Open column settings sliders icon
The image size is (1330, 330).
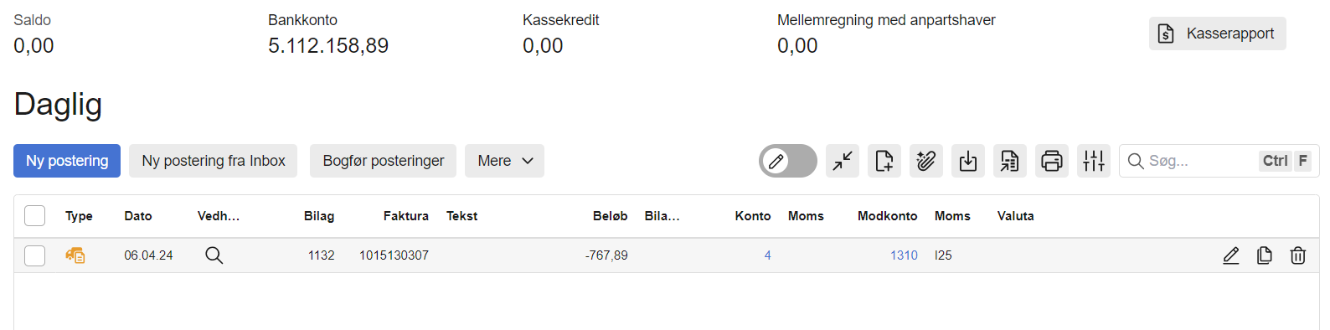[1094, 161]
